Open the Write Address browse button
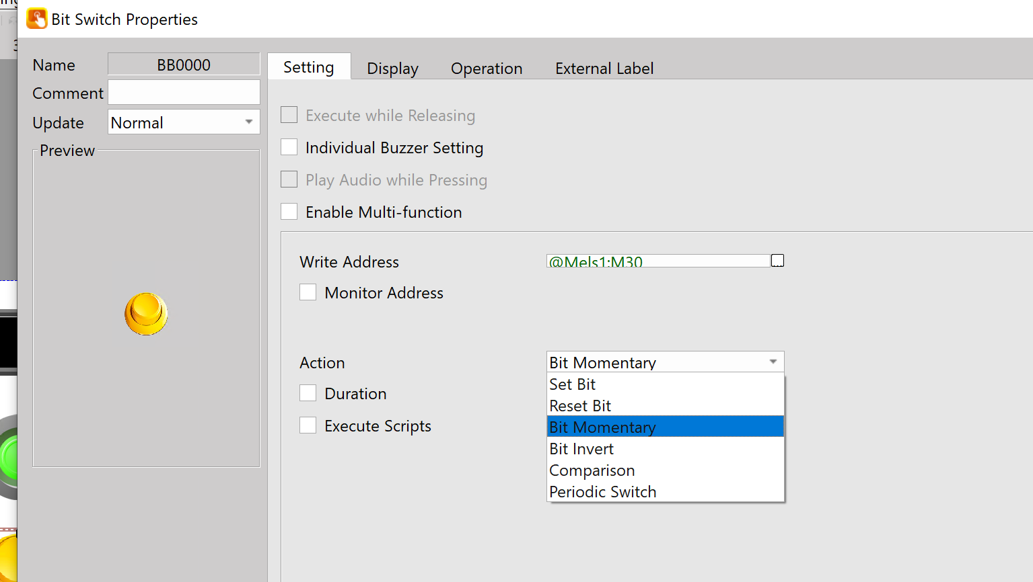This screenshot has width=1033, height=582. [777, 261]
